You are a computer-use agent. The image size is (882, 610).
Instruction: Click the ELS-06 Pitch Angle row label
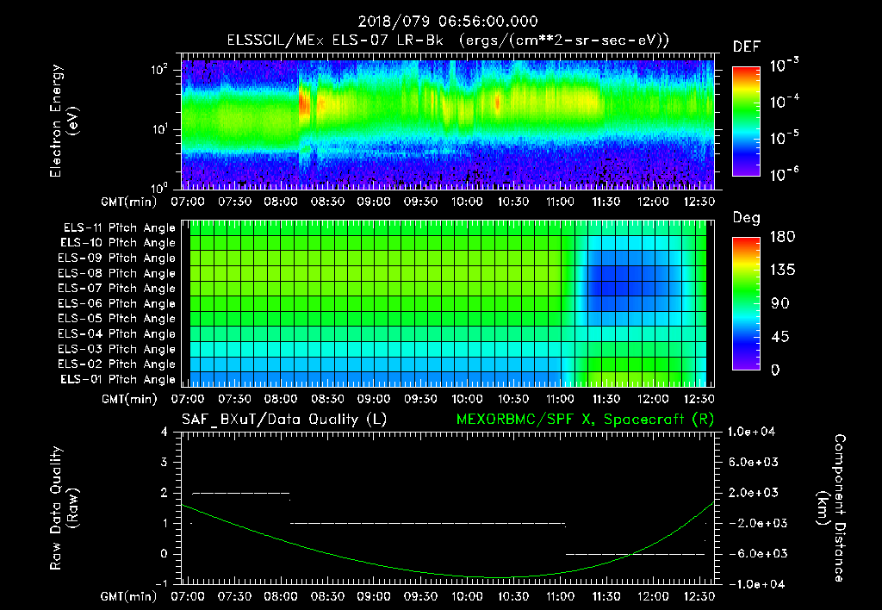coord(117,304)
